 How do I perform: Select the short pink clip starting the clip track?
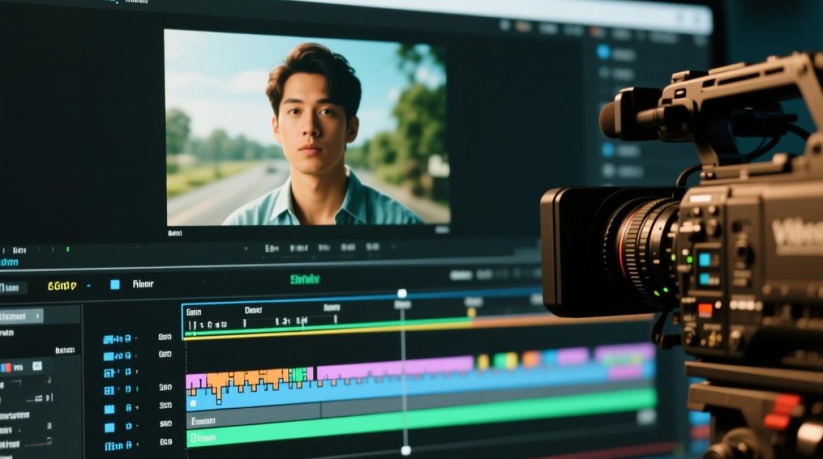[x=196, y=381]
